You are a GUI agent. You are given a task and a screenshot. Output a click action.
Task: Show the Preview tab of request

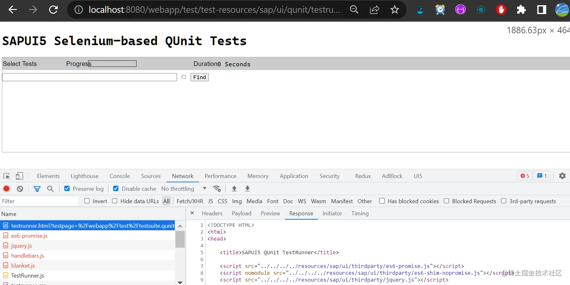pos(270,213)
